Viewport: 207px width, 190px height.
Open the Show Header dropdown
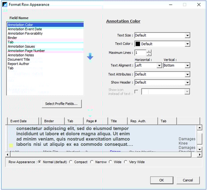(187, 83)
